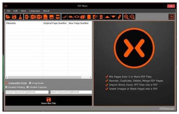This screenshot has width=179, height=114.
Task: Import a PowerPoint file via toolbar icon
Action: click(39, 17)
